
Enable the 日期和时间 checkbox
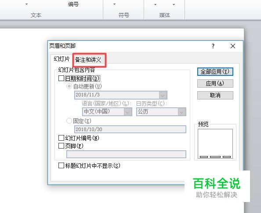tap(61, 78)
